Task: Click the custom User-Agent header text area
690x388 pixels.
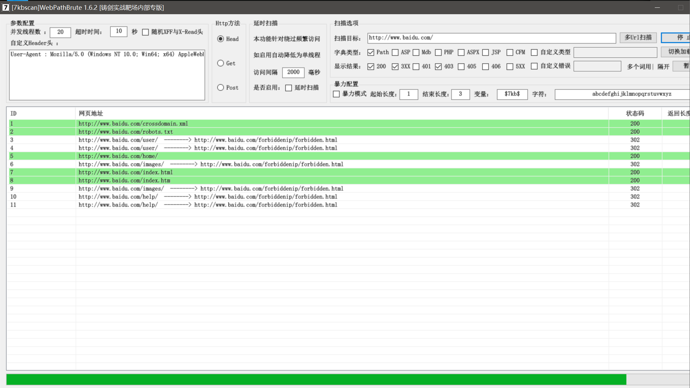Action: coord(107,75)
